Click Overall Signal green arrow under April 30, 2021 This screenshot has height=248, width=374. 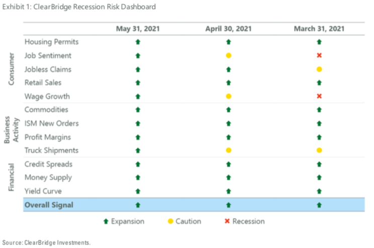[228, 205]
